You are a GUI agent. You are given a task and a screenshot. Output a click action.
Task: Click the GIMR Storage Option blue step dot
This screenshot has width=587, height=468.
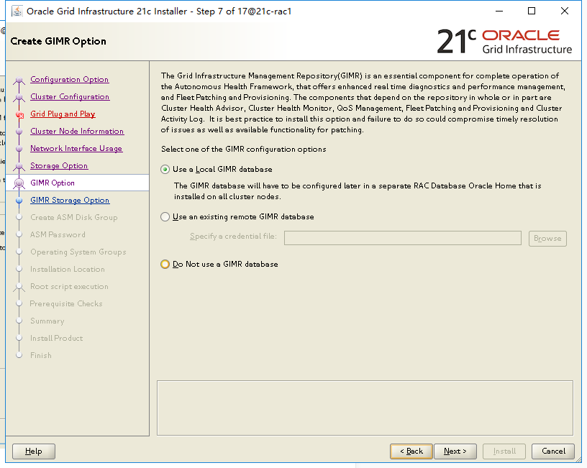coord(19,201)
